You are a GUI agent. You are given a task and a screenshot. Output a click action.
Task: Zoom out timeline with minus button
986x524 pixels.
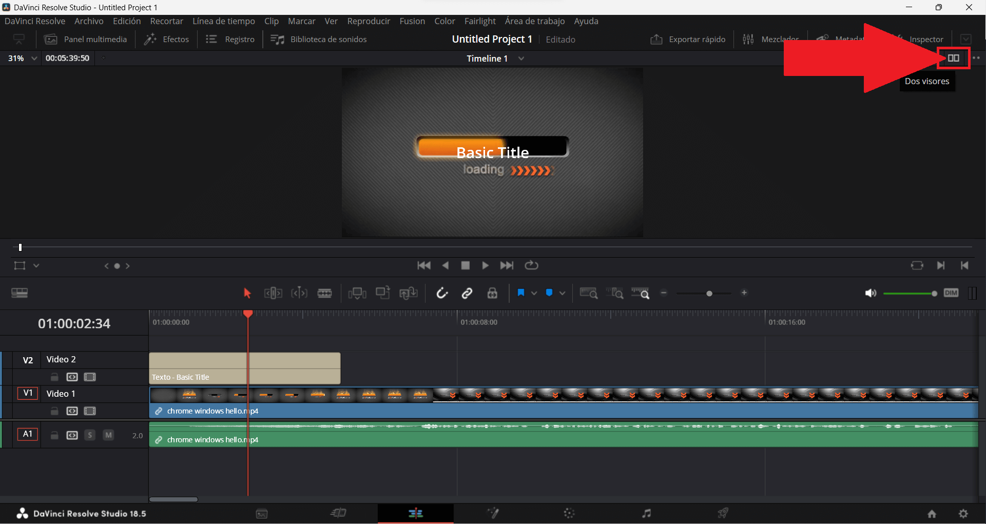click(x=664, y=293)
